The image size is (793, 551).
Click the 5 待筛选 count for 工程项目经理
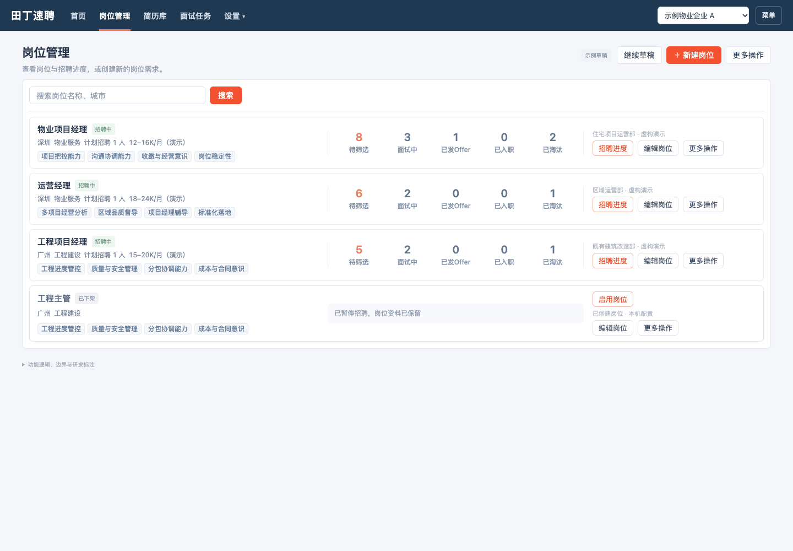point(359,255)
